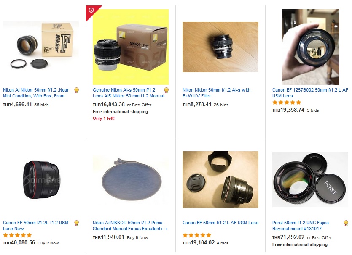Select yellow-background Nikkor Lens box thumbnail
352x255 pixels.
point(131,47)
